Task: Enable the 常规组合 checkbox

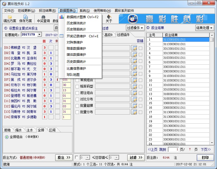Action: coord(77,80)
